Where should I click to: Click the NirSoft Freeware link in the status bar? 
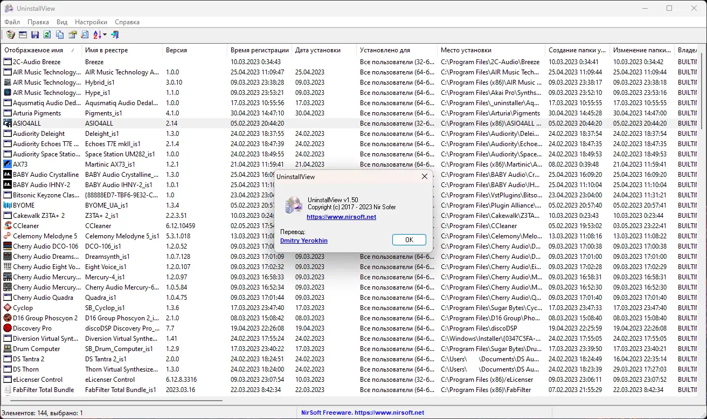point(362,413)
